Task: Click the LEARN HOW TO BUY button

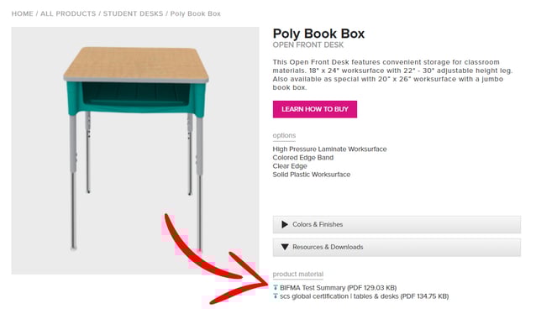Action: pos(315,109)
